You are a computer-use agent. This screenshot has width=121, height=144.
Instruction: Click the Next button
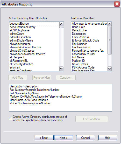(x=63, y=138)
